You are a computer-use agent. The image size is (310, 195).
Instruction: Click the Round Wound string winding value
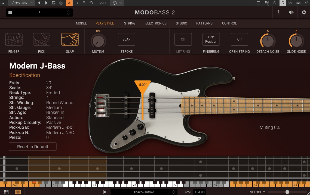click(x=60, y=103)
